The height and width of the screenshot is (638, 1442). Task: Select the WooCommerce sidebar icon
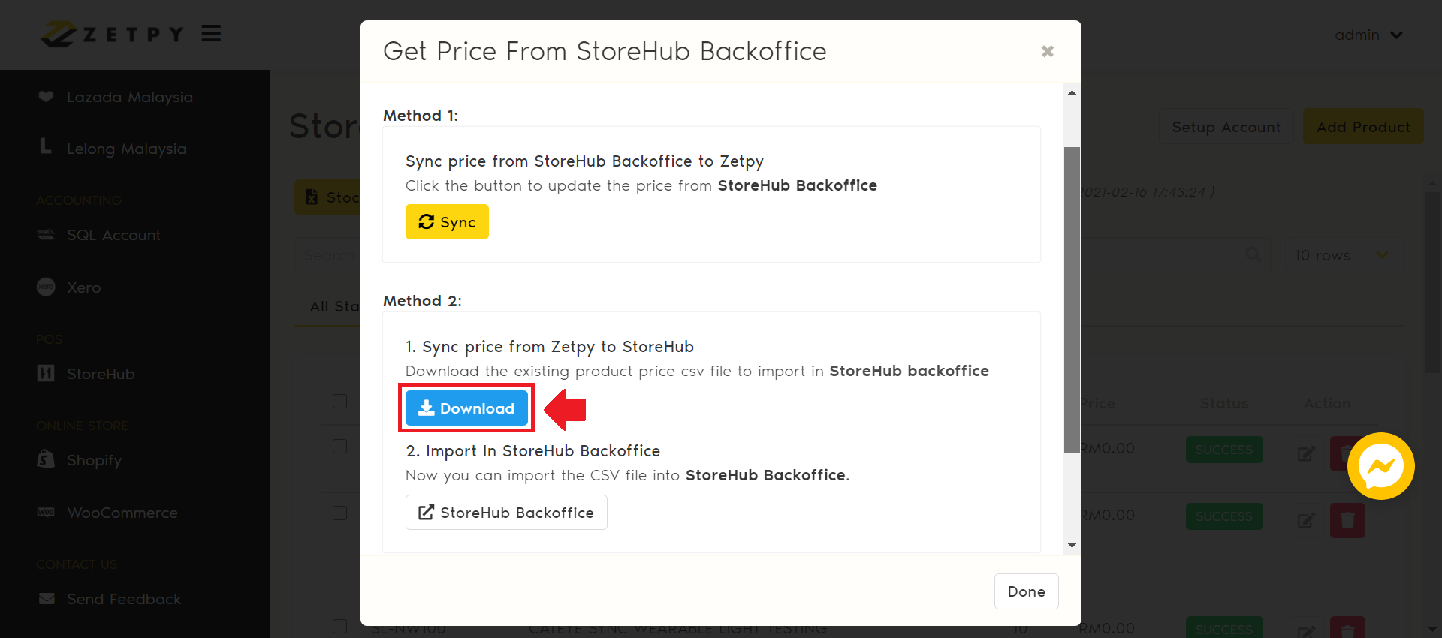click(46, 513)
